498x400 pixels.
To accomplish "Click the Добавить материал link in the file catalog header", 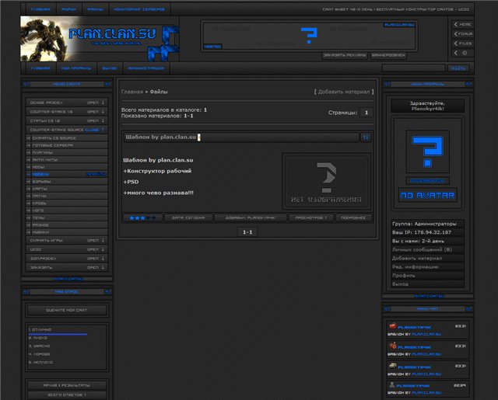I will (x=344, y=92).
